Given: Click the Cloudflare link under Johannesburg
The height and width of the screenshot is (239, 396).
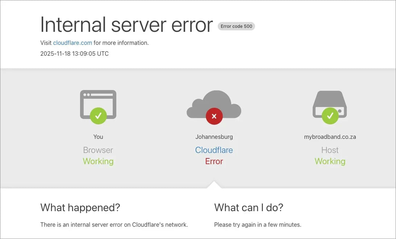Looking at the screenshot, I should point(214,150).
